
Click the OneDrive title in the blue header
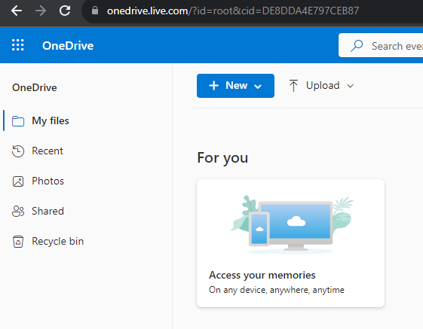tap(68, 45)
